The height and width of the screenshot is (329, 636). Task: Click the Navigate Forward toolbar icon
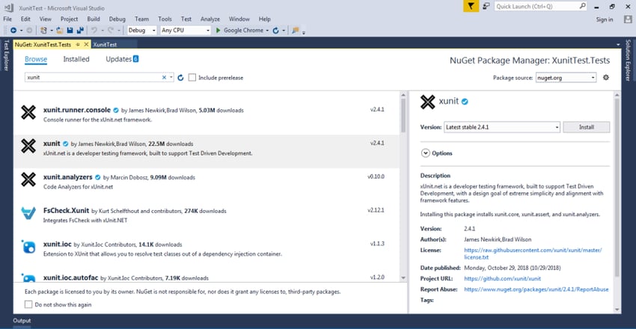(28, 31)
